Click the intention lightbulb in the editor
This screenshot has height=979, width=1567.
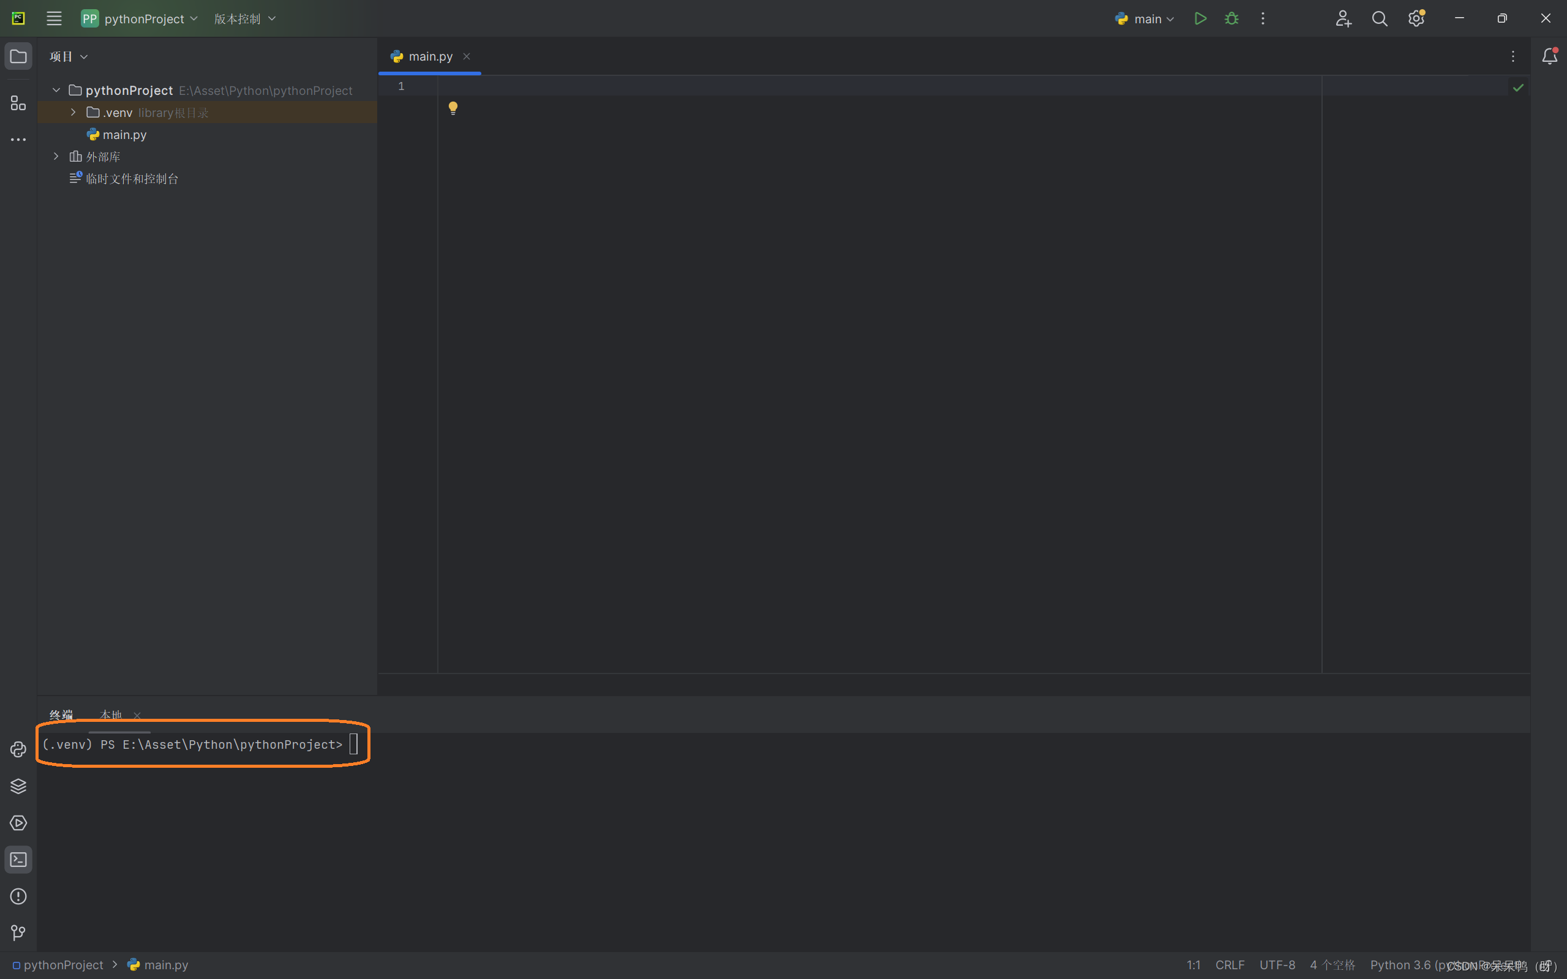453,108
